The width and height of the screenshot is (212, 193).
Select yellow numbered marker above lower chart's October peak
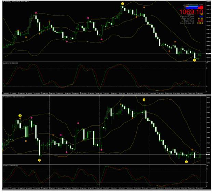coord(144,100)
